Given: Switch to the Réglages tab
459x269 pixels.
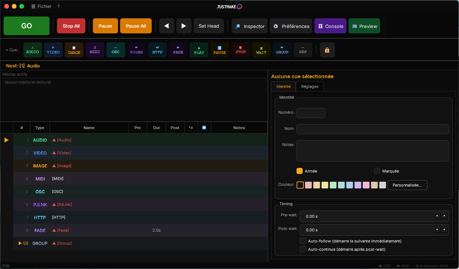Looking at the screenshot, I should (x=310, y=86).
